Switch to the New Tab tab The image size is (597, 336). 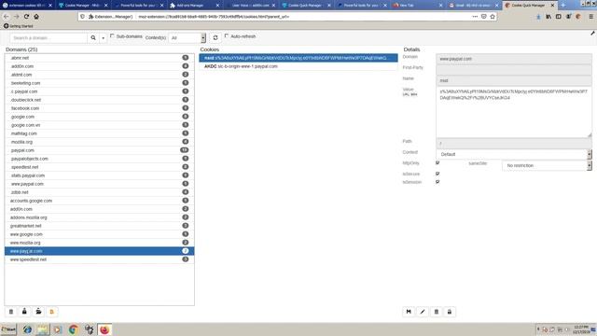tap(417, 6)
